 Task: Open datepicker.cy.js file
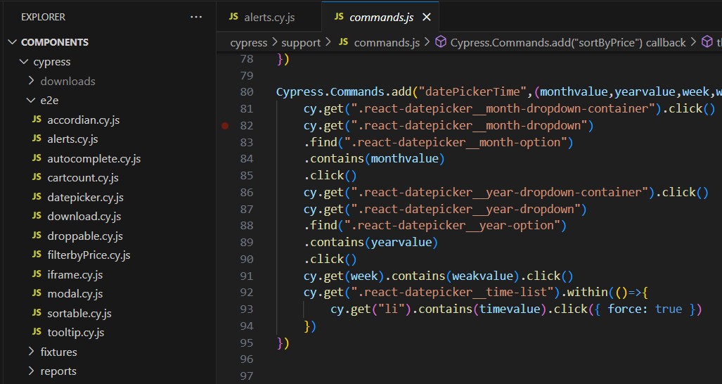pos(85,198)
